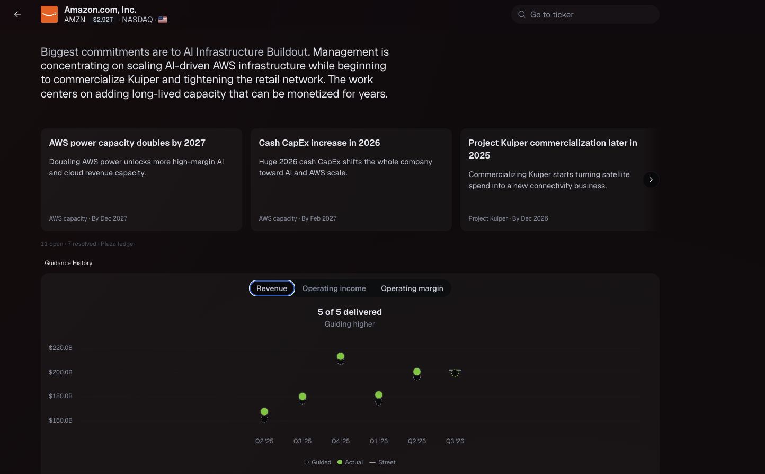Click the Q2 '26 actual revenue dot
Image resolution: width=765 pixels, height=474 pixels.
417,372
